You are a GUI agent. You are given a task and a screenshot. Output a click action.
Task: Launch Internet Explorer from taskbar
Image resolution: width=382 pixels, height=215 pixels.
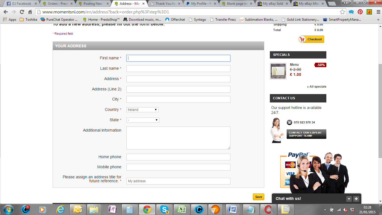[x=60, y=209]
